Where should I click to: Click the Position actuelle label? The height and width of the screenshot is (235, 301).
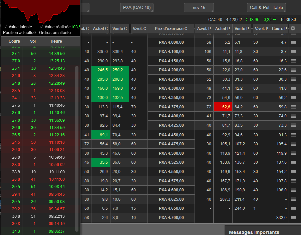point(18,33)
